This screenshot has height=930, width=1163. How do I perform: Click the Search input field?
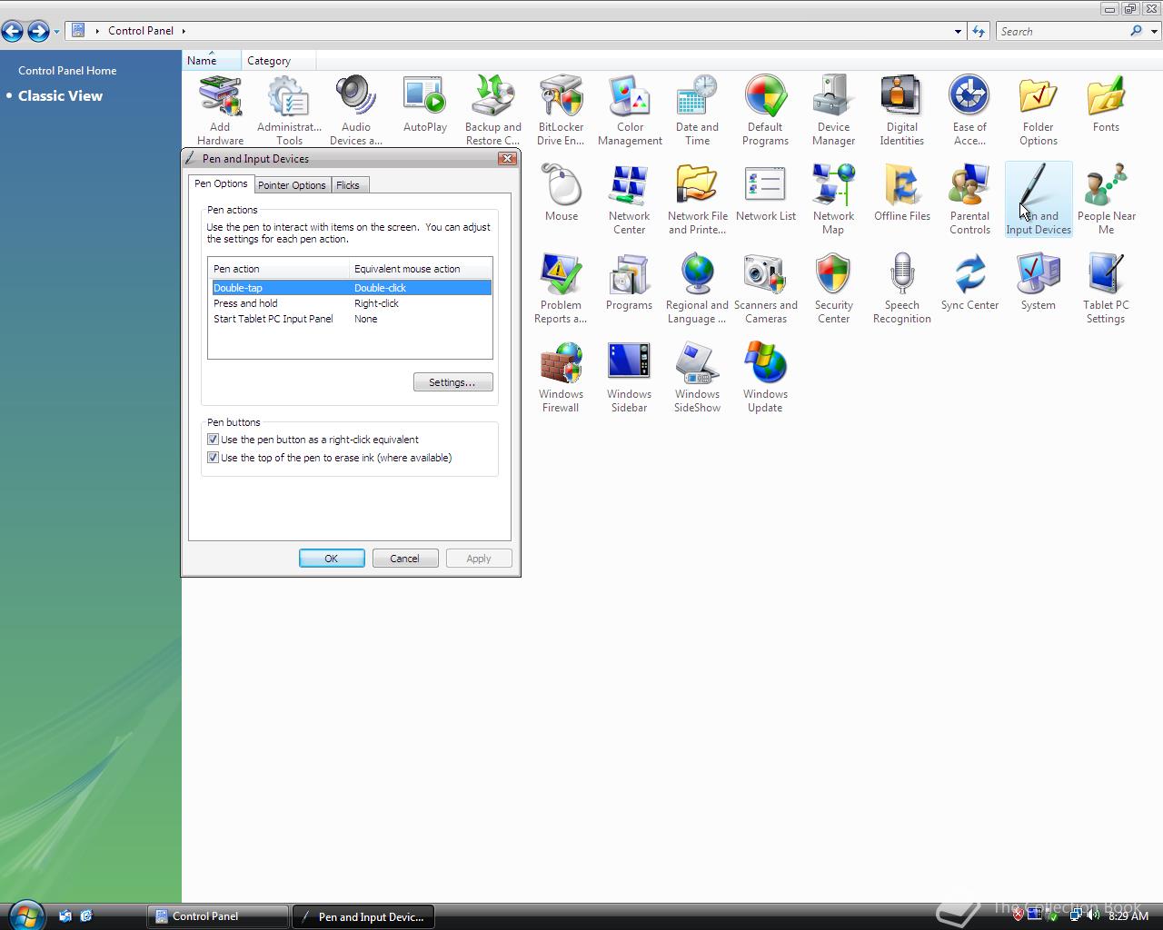click(1063, 31)
